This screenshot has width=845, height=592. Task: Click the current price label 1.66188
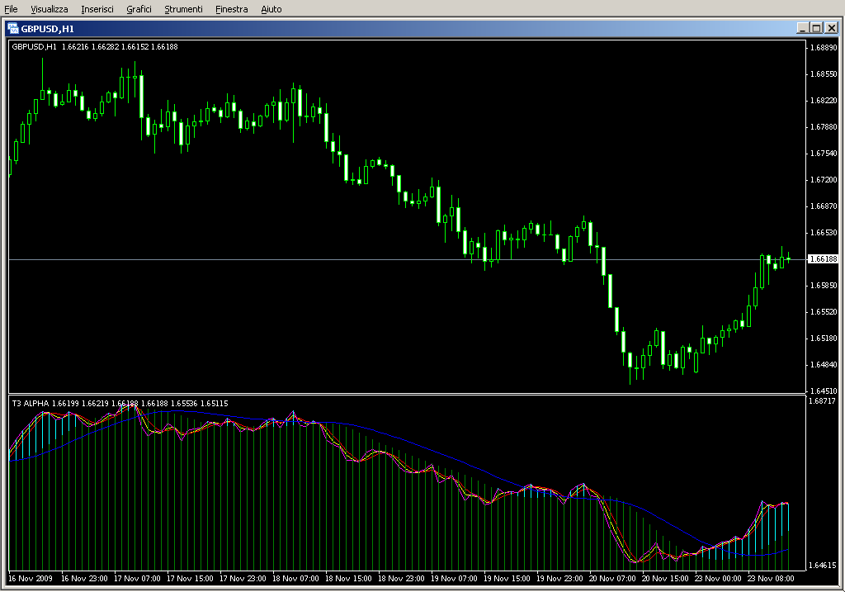[x=824, y=259]
